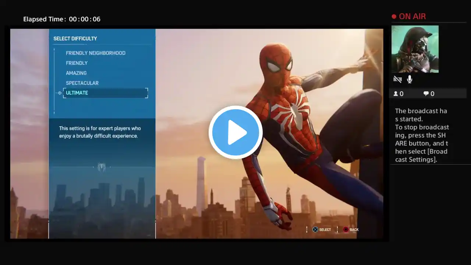Click the cross Select button prompt
The image size is (471, 265).
pos(315,230)
